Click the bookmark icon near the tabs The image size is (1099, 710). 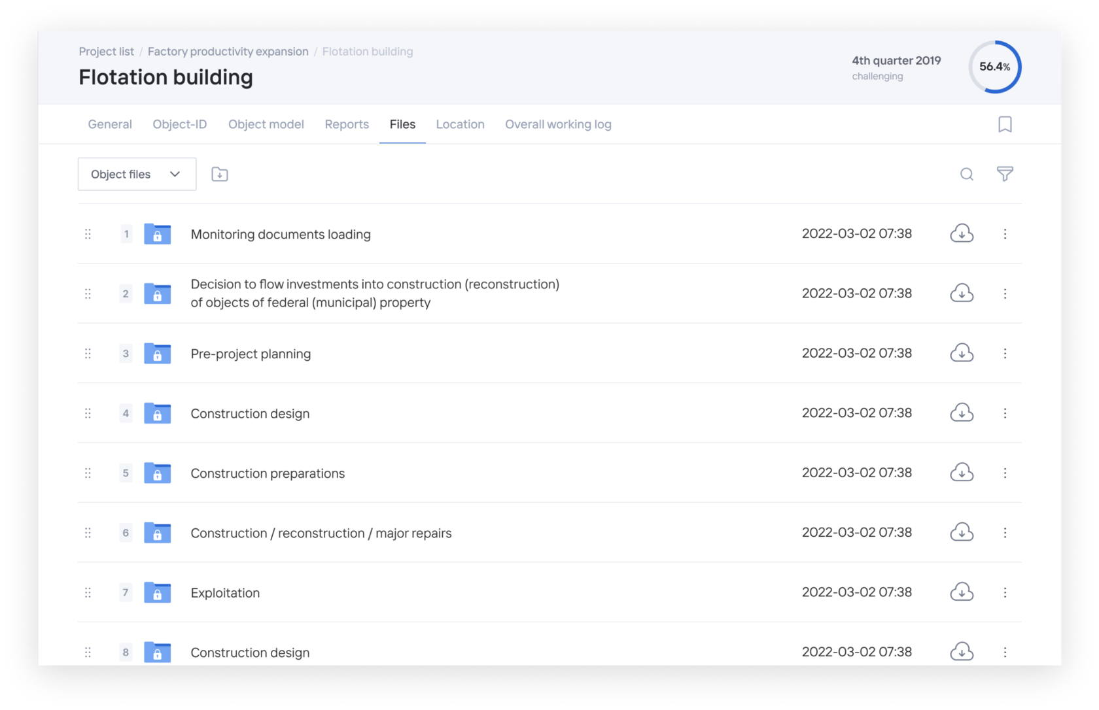[1005, 124]
